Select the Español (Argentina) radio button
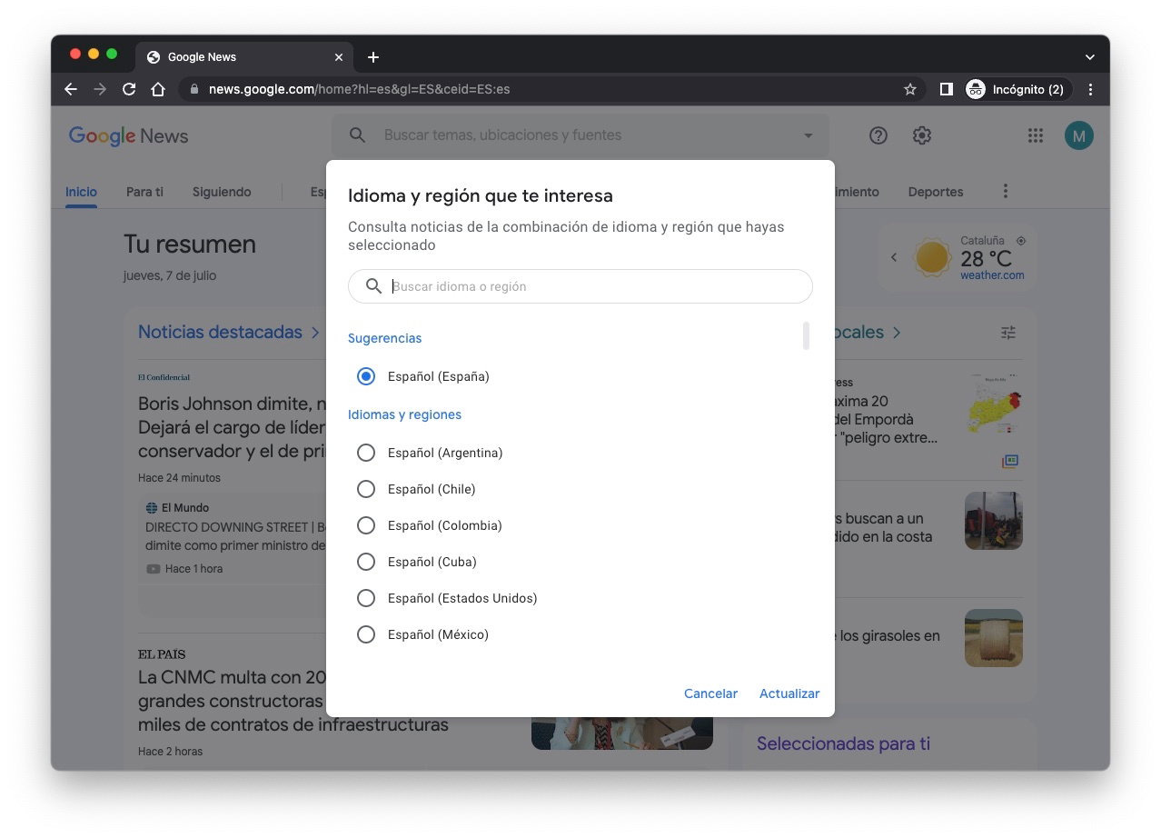The height and width of the screenshot is (838, 1161). tap(366, 452)
